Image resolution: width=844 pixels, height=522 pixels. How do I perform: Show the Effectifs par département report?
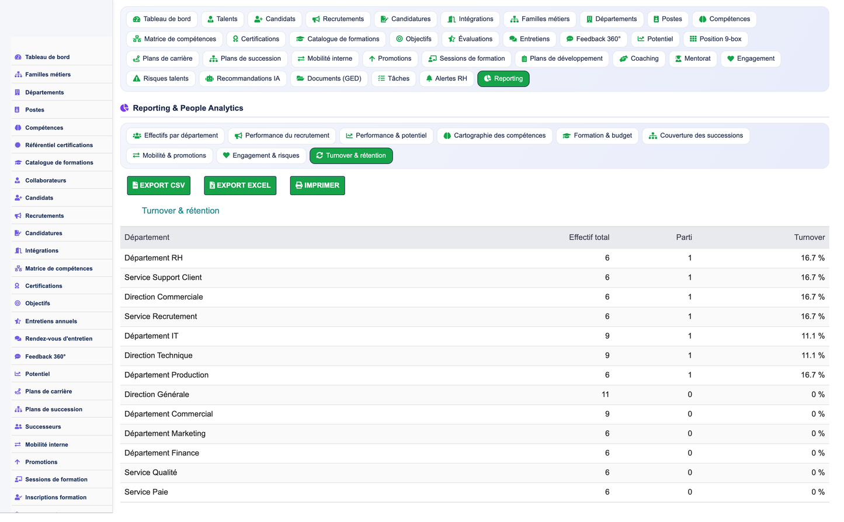pyautogui.click(x=175, y=135)
